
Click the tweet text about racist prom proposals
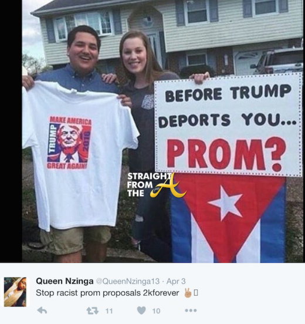click(x=107, y=293)
